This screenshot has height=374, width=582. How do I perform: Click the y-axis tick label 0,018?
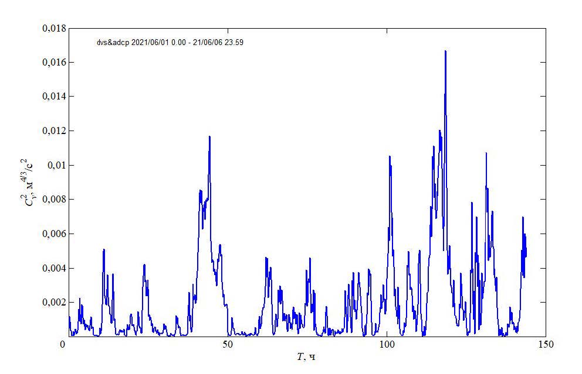[x=52, y=28]
